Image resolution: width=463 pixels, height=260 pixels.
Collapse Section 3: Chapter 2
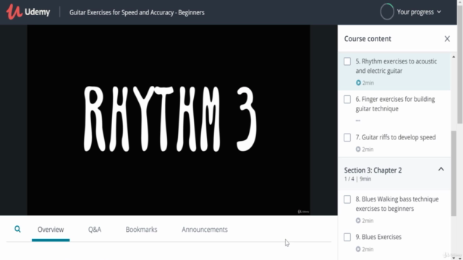coord(441,169)
